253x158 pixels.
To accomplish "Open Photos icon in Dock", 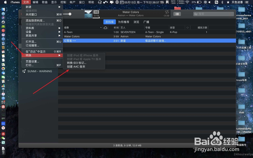I will pos(3,69).
